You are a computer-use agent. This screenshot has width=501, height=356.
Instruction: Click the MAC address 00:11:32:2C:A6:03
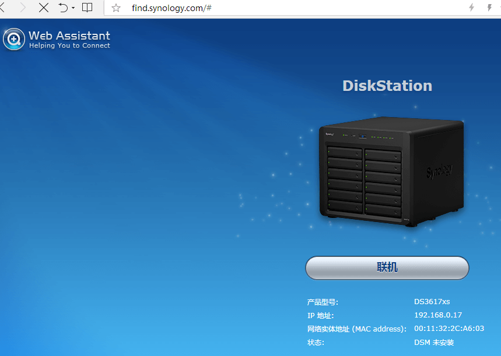click(449, 329)
